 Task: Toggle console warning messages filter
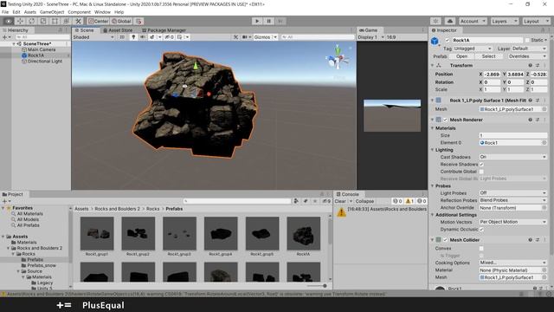409,201
